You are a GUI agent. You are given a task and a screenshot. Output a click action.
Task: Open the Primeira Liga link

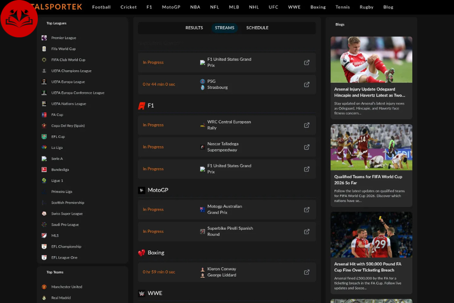pos(62,192)
